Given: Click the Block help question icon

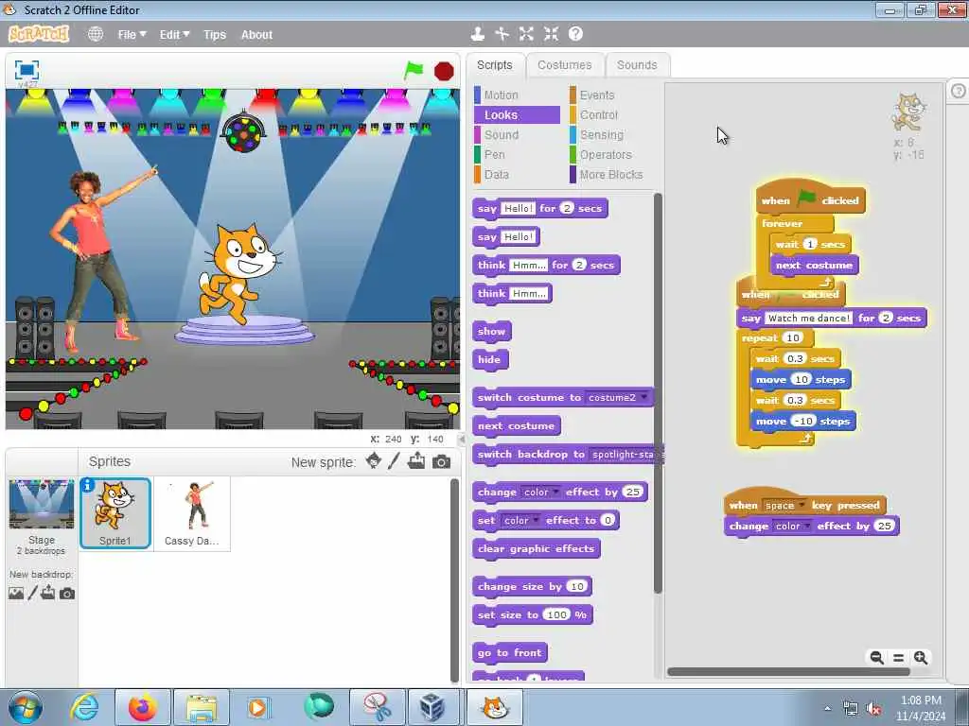Looking at the screenshot, I should [575, 34].
